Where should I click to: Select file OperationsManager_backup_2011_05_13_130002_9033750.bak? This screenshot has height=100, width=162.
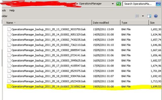[48, 29]
